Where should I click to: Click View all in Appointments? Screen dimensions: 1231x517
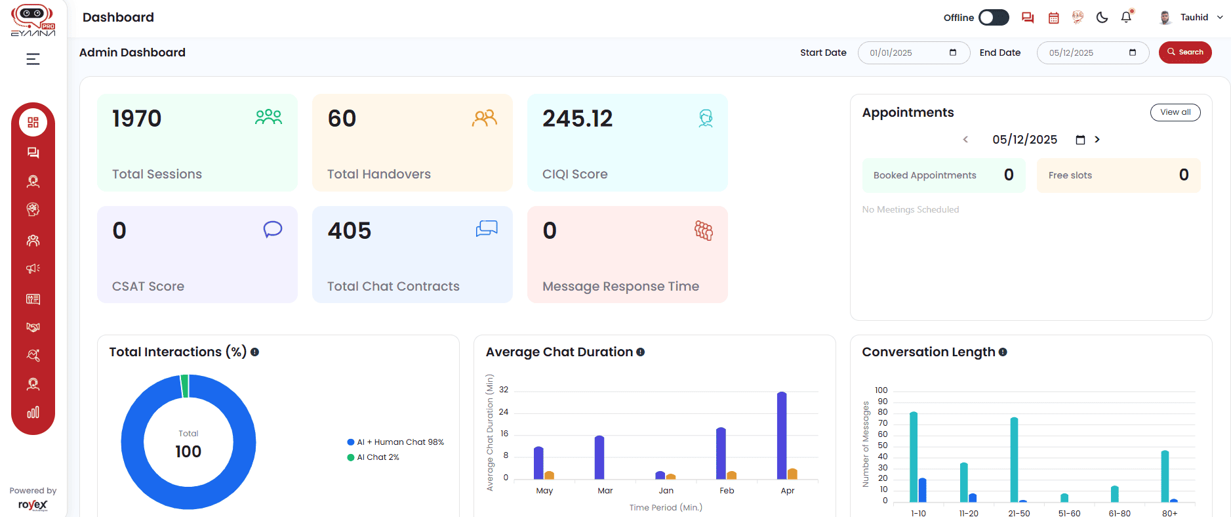click(1175, 112)
